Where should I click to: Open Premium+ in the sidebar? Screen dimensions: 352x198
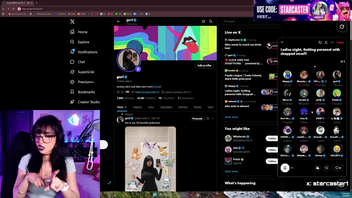click(x=82, y=82)
